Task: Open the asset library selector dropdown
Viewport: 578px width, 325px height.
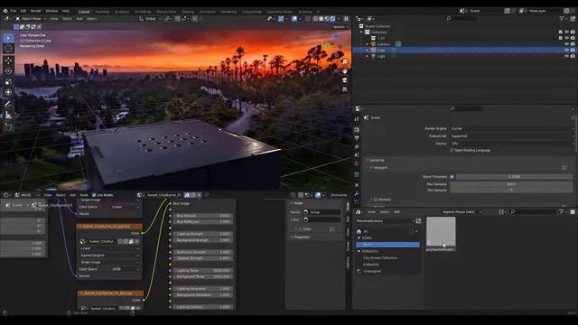Action: click(386, 221)
